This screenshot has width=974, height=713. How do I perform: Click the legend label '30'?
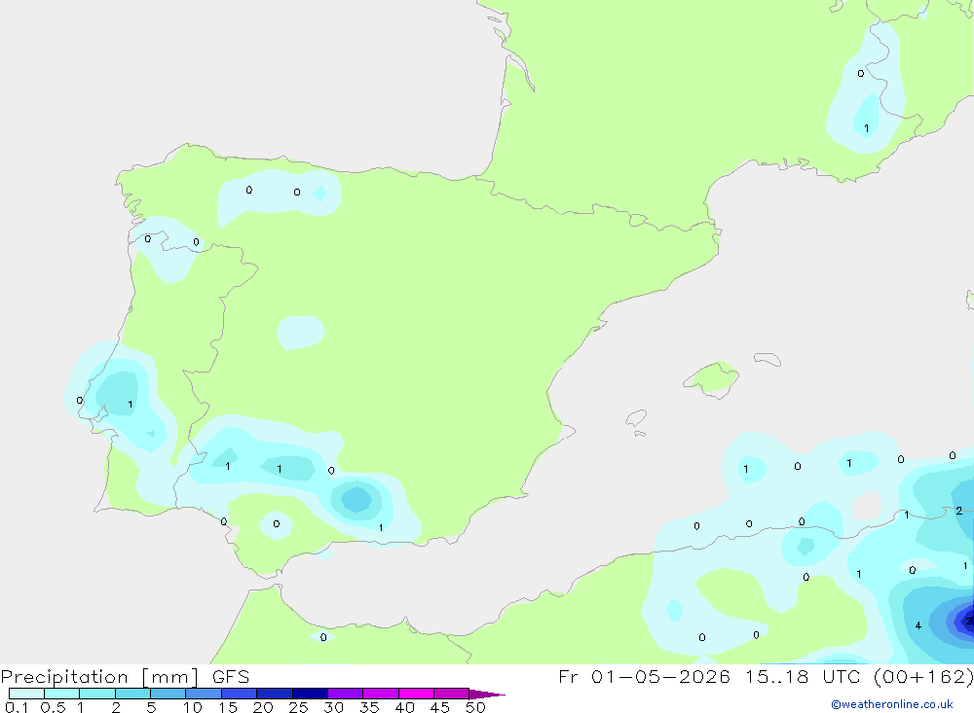pyautogui.click(x=333, y=707)
